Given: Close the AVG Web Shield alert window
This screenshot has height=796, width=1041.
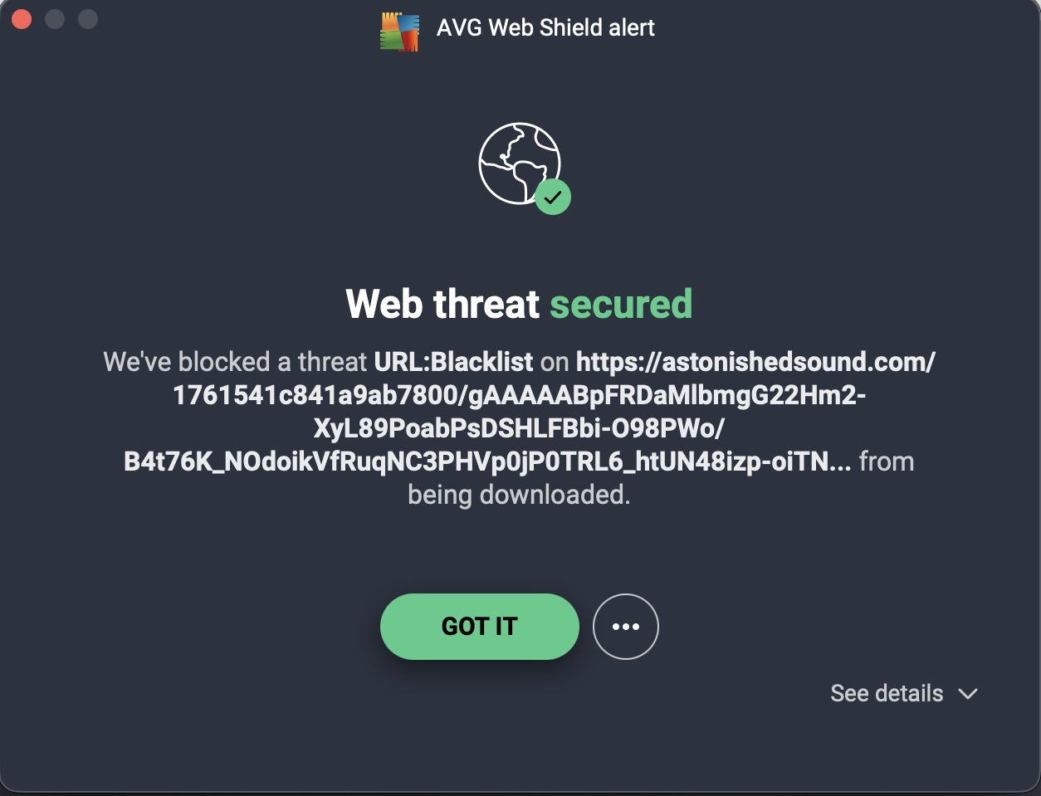Looking at the screenshot, I should (x=22, y=19).
